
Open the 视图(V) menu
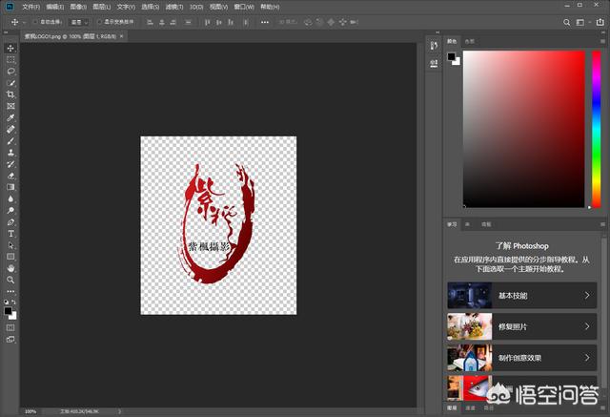(218, 7)
